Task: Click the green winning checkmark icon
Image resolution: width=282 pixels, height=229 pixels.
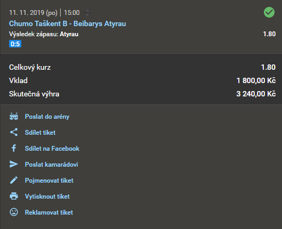Action: (269, 12)
